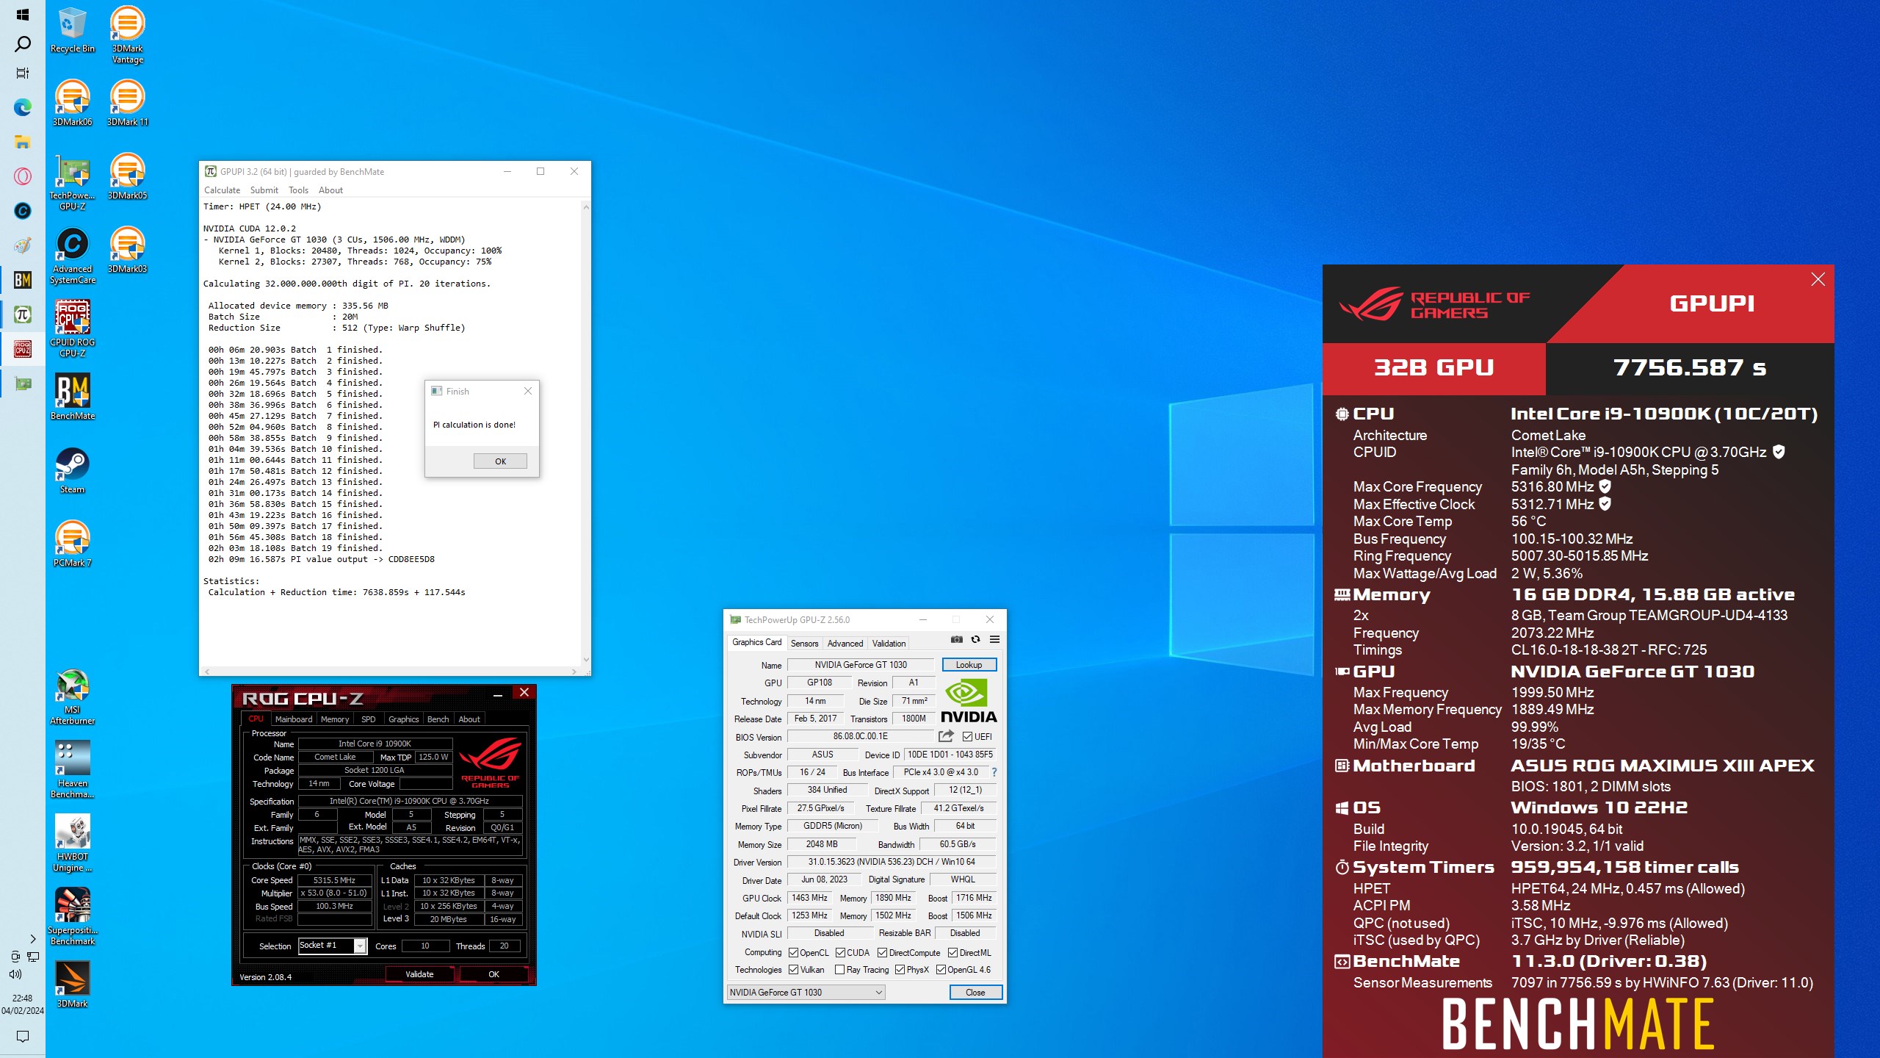
Task: Click the GPUPI vertical scrollbar
Action: tap(585, 433)
